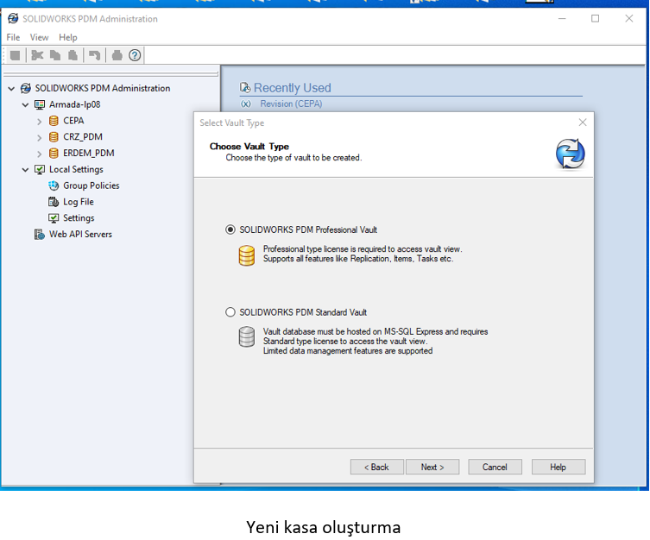Open the Group Policies node icon
Screen dimensions: 650x540
[54, 185]
